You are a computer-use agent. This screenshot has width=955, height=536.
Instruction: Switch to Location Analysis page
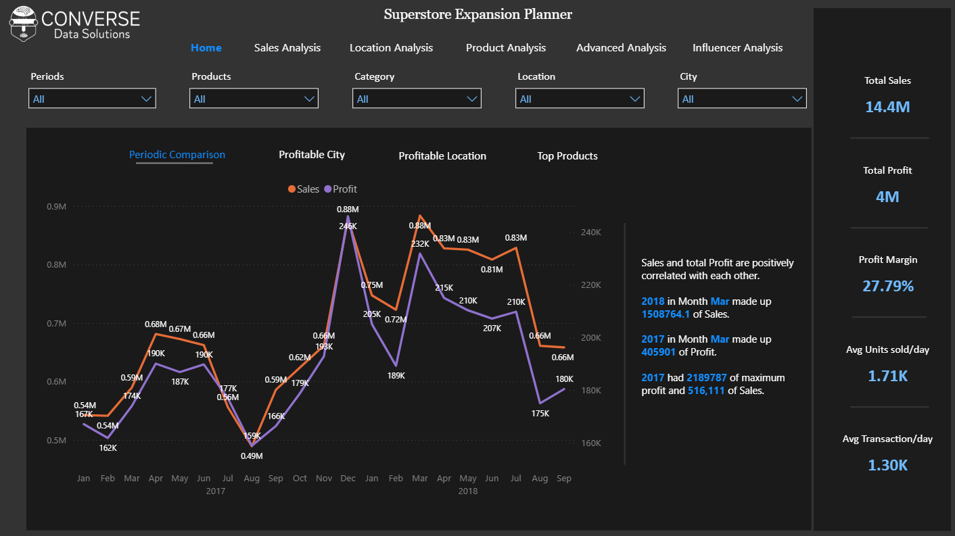(391, 48)
